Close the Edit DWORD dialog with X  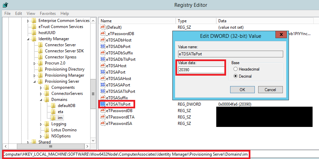[281, 34]
